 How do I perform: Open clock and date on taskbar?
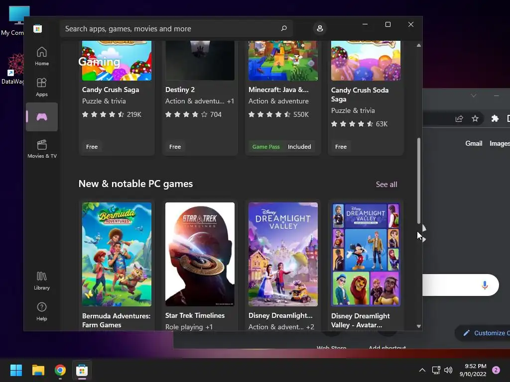click(473, 370)
